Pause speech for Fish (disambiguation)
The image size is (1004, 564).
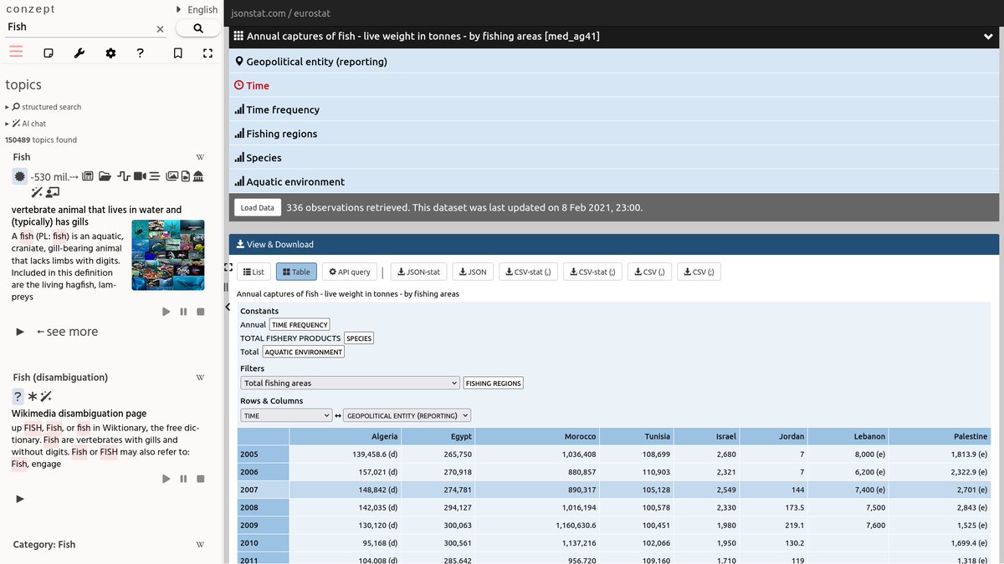coord(183,479)
